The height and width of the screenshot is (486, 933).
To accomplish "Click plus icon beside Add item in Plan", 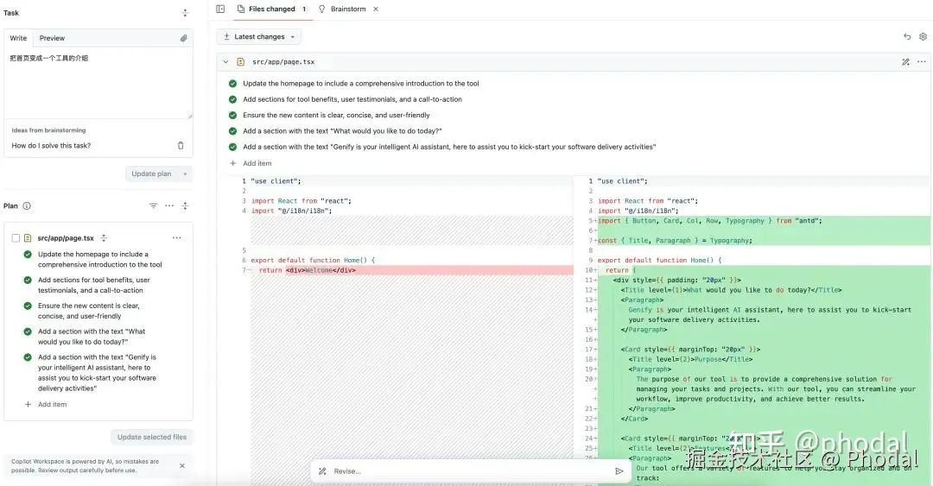I will tap(28, 405).
